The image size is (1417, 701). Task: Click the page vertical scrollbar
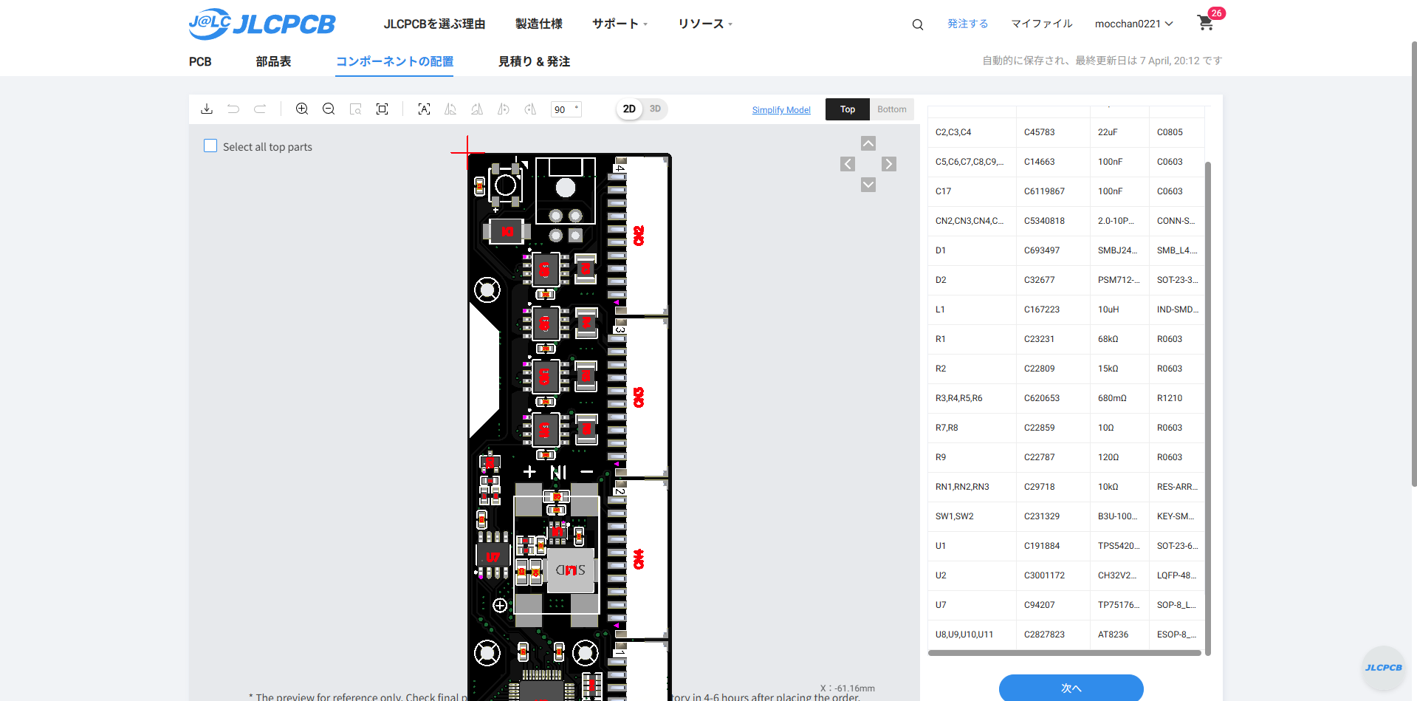(1413, 264)
